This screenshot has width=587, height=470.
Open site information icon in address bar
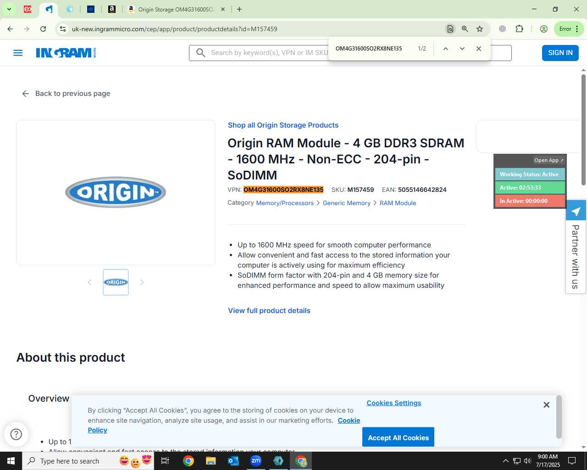pyautogui.click(x=63, y=29)
